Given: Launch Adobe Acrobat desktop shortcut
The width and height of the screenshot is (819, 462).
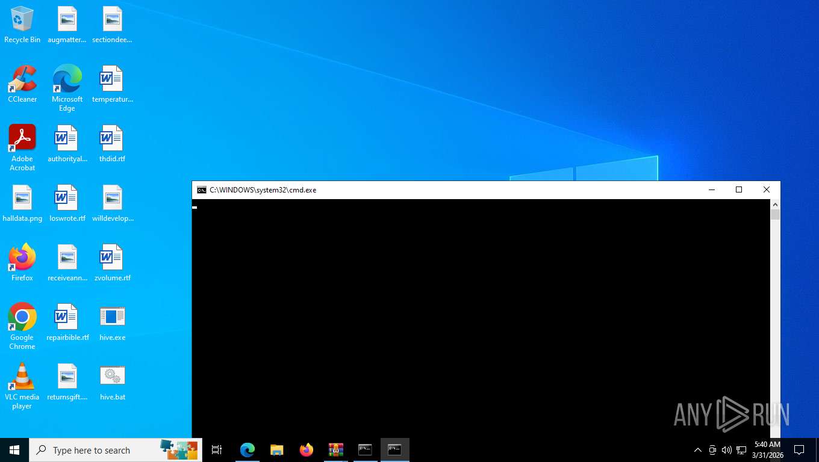Looking at the screenshot, I should coord(22,148).
